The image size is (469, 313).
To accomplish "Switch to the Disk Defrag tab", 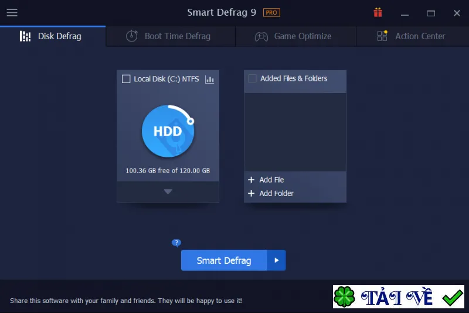I will tap(53, 36).
